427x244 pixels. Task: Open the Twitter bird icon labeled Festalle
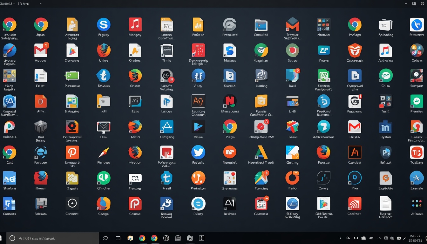[198, 152]
